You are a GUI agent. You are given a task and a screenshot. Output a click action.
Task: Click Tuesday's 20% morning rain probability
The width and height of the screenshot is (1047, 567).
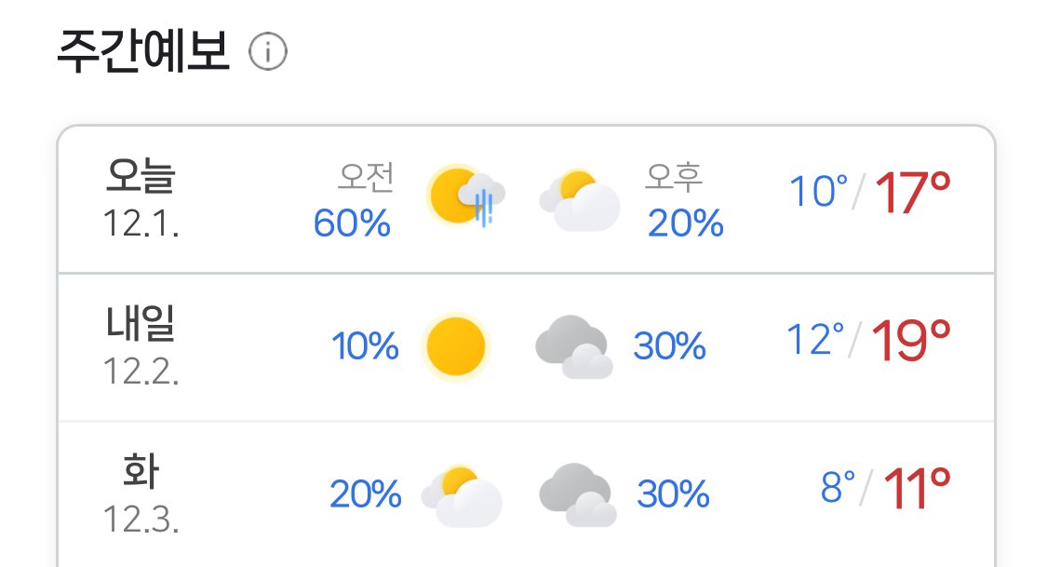click(366, 494)
